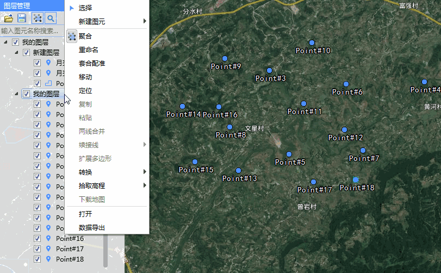The image size is (441, 273).
Task: Expand the 新建图元 submenu arrow
Action: pyautogui.click(x=145, y=21)
